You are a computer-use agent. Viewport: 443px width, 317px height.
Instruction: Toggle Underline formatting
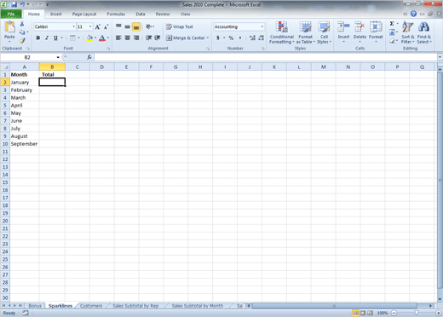[x=55, y=37]
